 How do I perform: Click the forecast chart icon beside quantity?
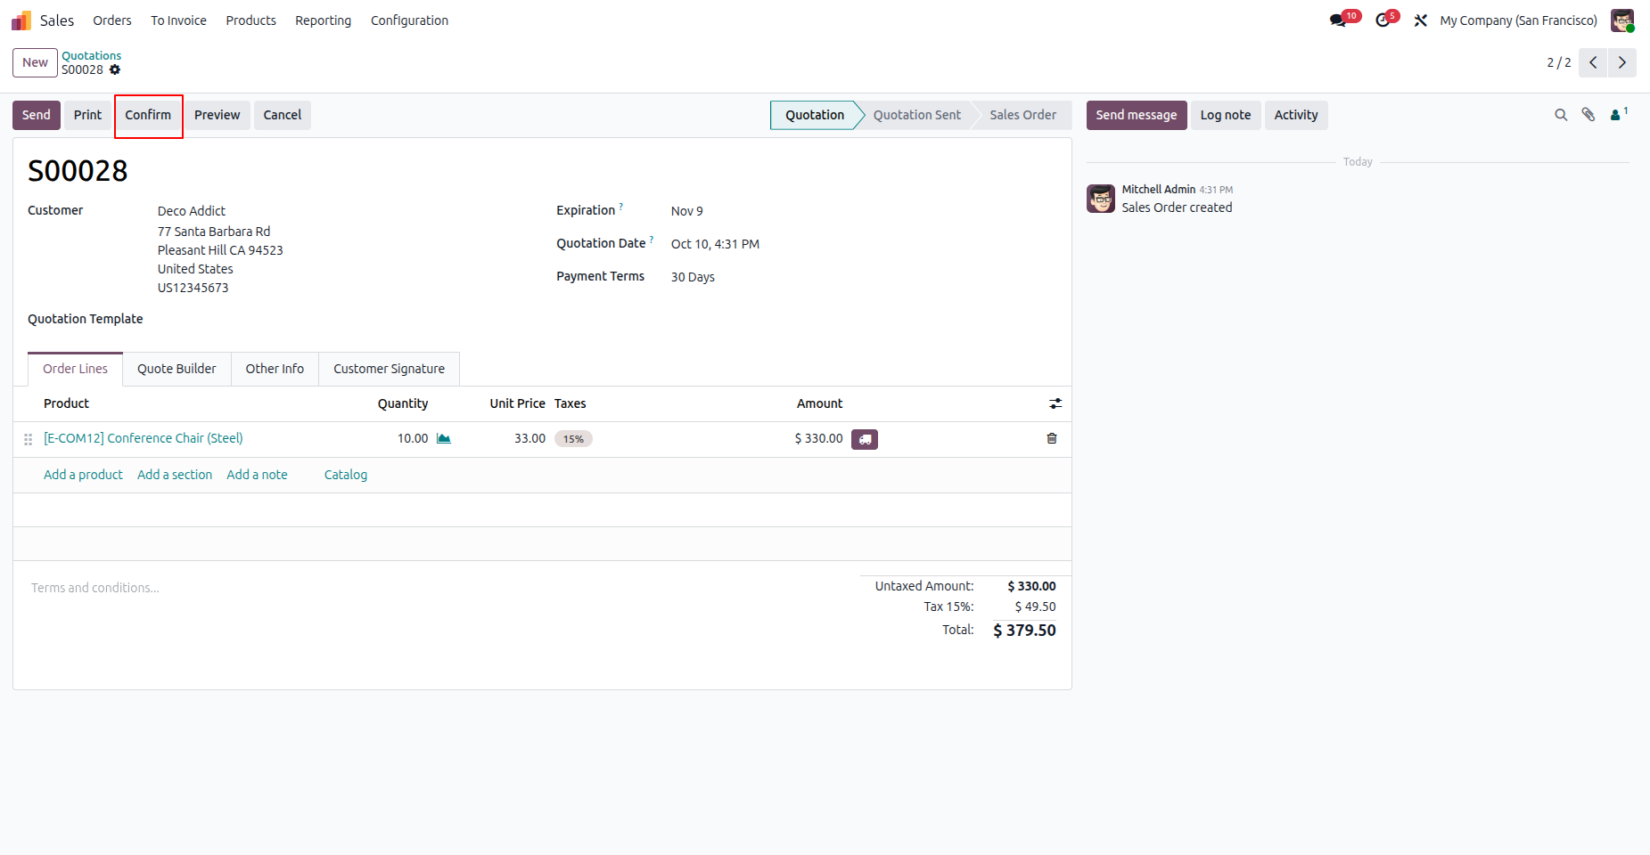[x=444, y=438]
